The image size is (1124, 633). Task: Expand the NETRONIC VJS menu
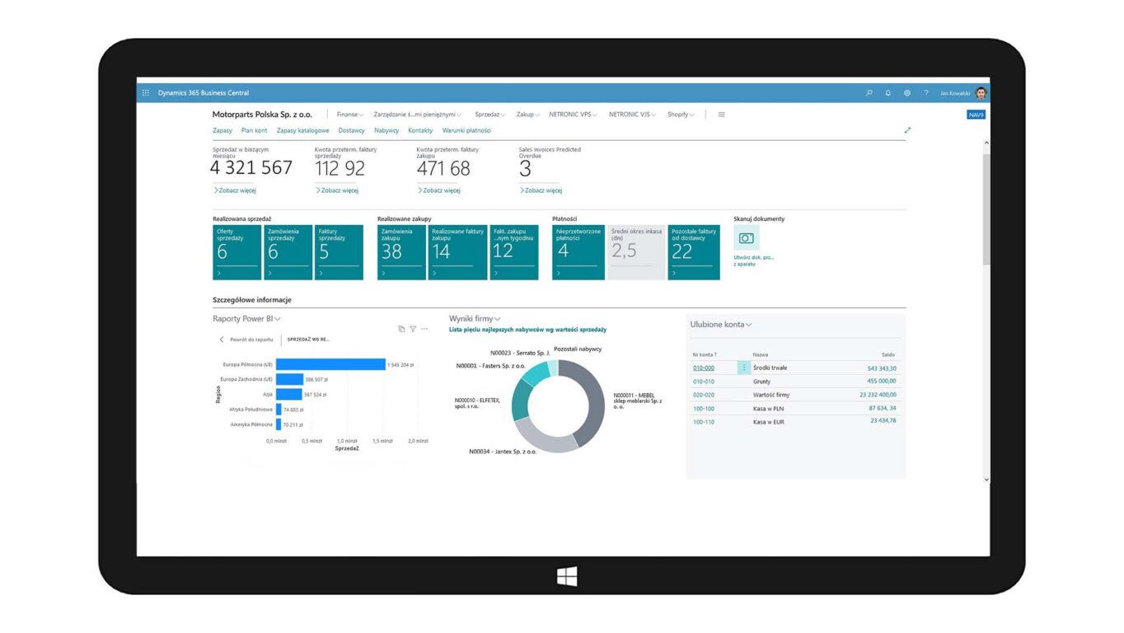[633, 115]
